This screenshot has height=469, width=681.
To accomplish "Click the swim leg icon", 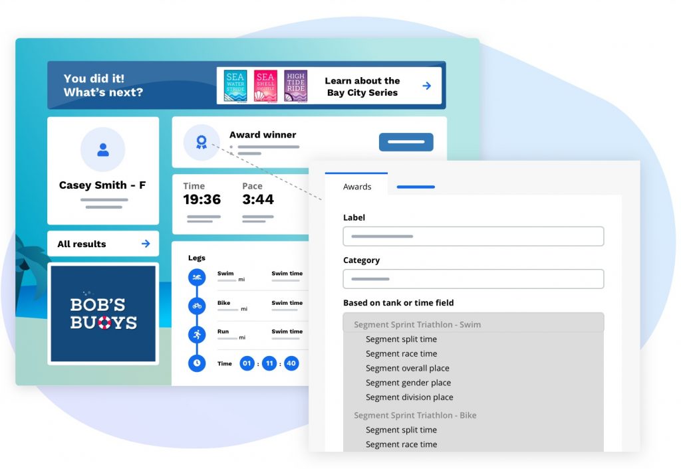I will pos(196,277).
